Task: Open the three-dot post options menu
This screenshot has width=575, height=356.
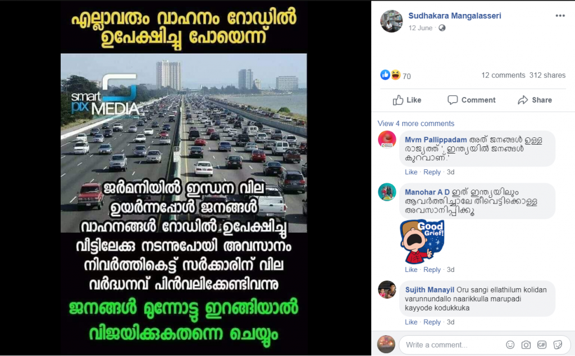Action: click(x=560, y=16)
